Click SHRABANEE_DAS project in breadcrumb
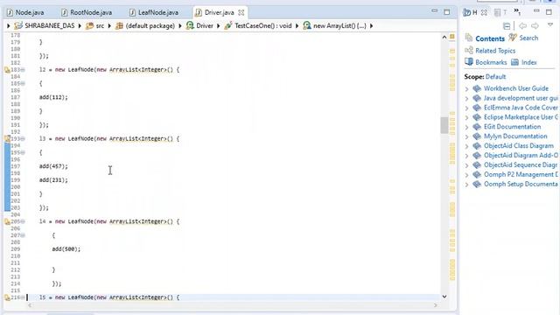This screenshot has width=560, height=315. tap(45, 25)
